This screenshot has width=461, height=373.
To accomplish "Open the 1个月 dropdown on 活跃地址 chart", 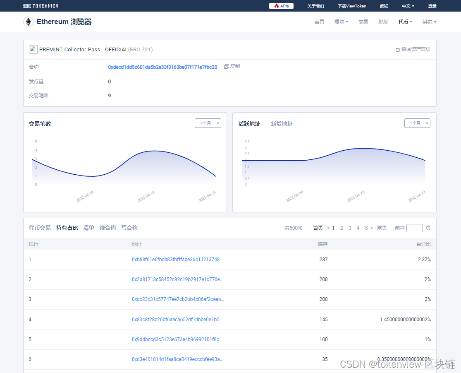I will pyautogui.click(x=417, y=123).
